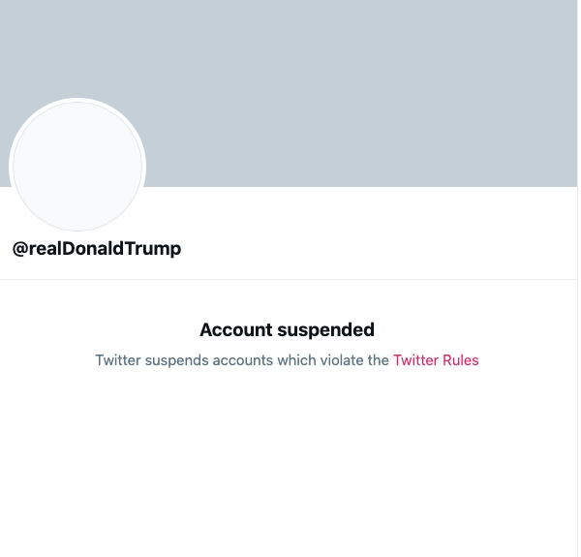Image resolution: width=581 pixels, height=557 pixels.
Task: Click the "Account suspended" heading
Action: [x=287, y=330]
